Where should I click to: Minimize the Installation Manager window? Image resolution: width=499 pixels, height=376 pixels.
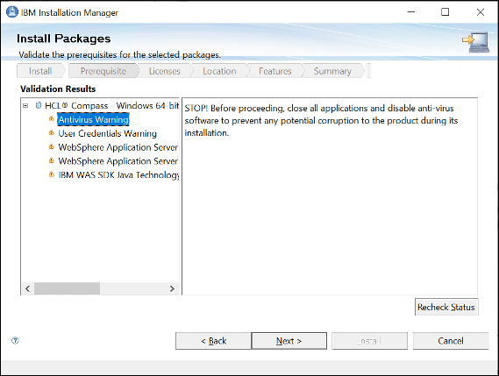411,12
